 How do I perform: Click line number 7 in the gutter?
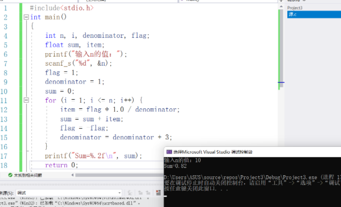pos(5,64)
